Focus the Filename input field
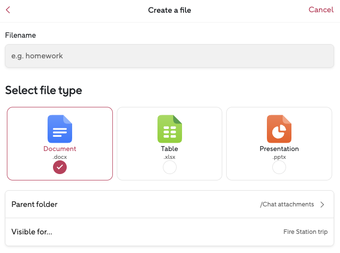Viewport: 340px width, 253px height. [169, 56]
